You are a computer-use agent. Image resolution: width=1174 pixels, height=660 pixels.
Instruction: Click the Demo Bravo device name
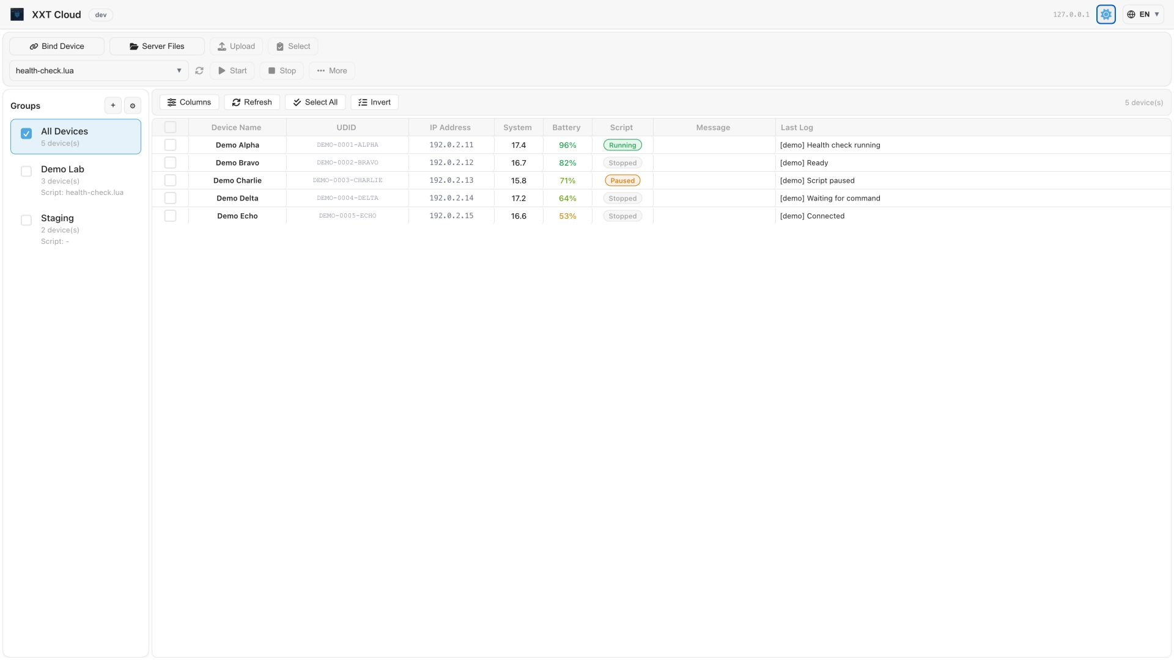(237, 163)
